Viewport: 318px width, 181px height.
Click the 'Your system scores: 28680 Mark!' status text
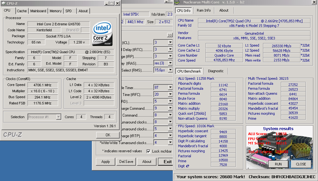[x=211, y=177]
